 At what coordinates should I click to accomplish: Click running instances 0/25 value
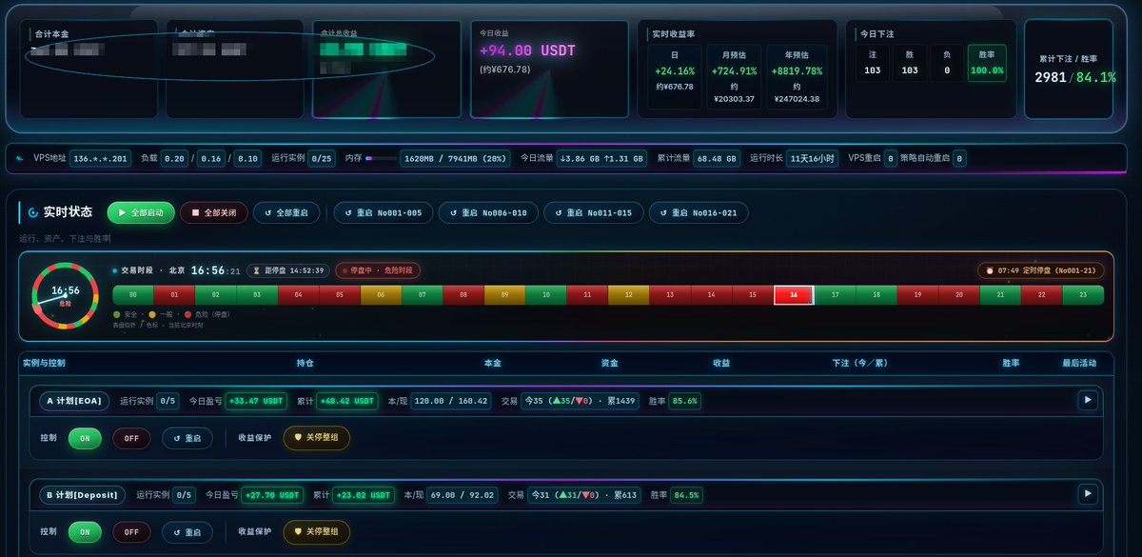click(323, 159)
